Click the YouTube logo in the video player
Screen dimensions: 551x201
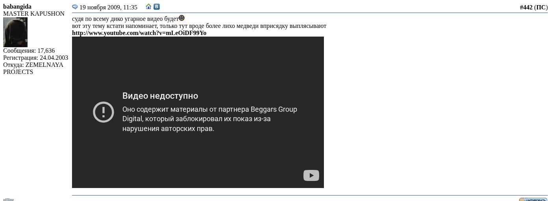pos(311,175)
